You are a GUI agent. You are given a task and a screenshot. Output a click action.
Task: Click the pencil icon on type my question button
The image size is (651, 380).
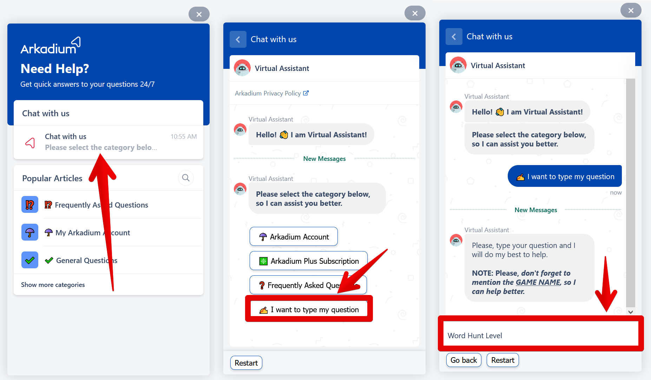pyautogui.click(x=263, y=310)
